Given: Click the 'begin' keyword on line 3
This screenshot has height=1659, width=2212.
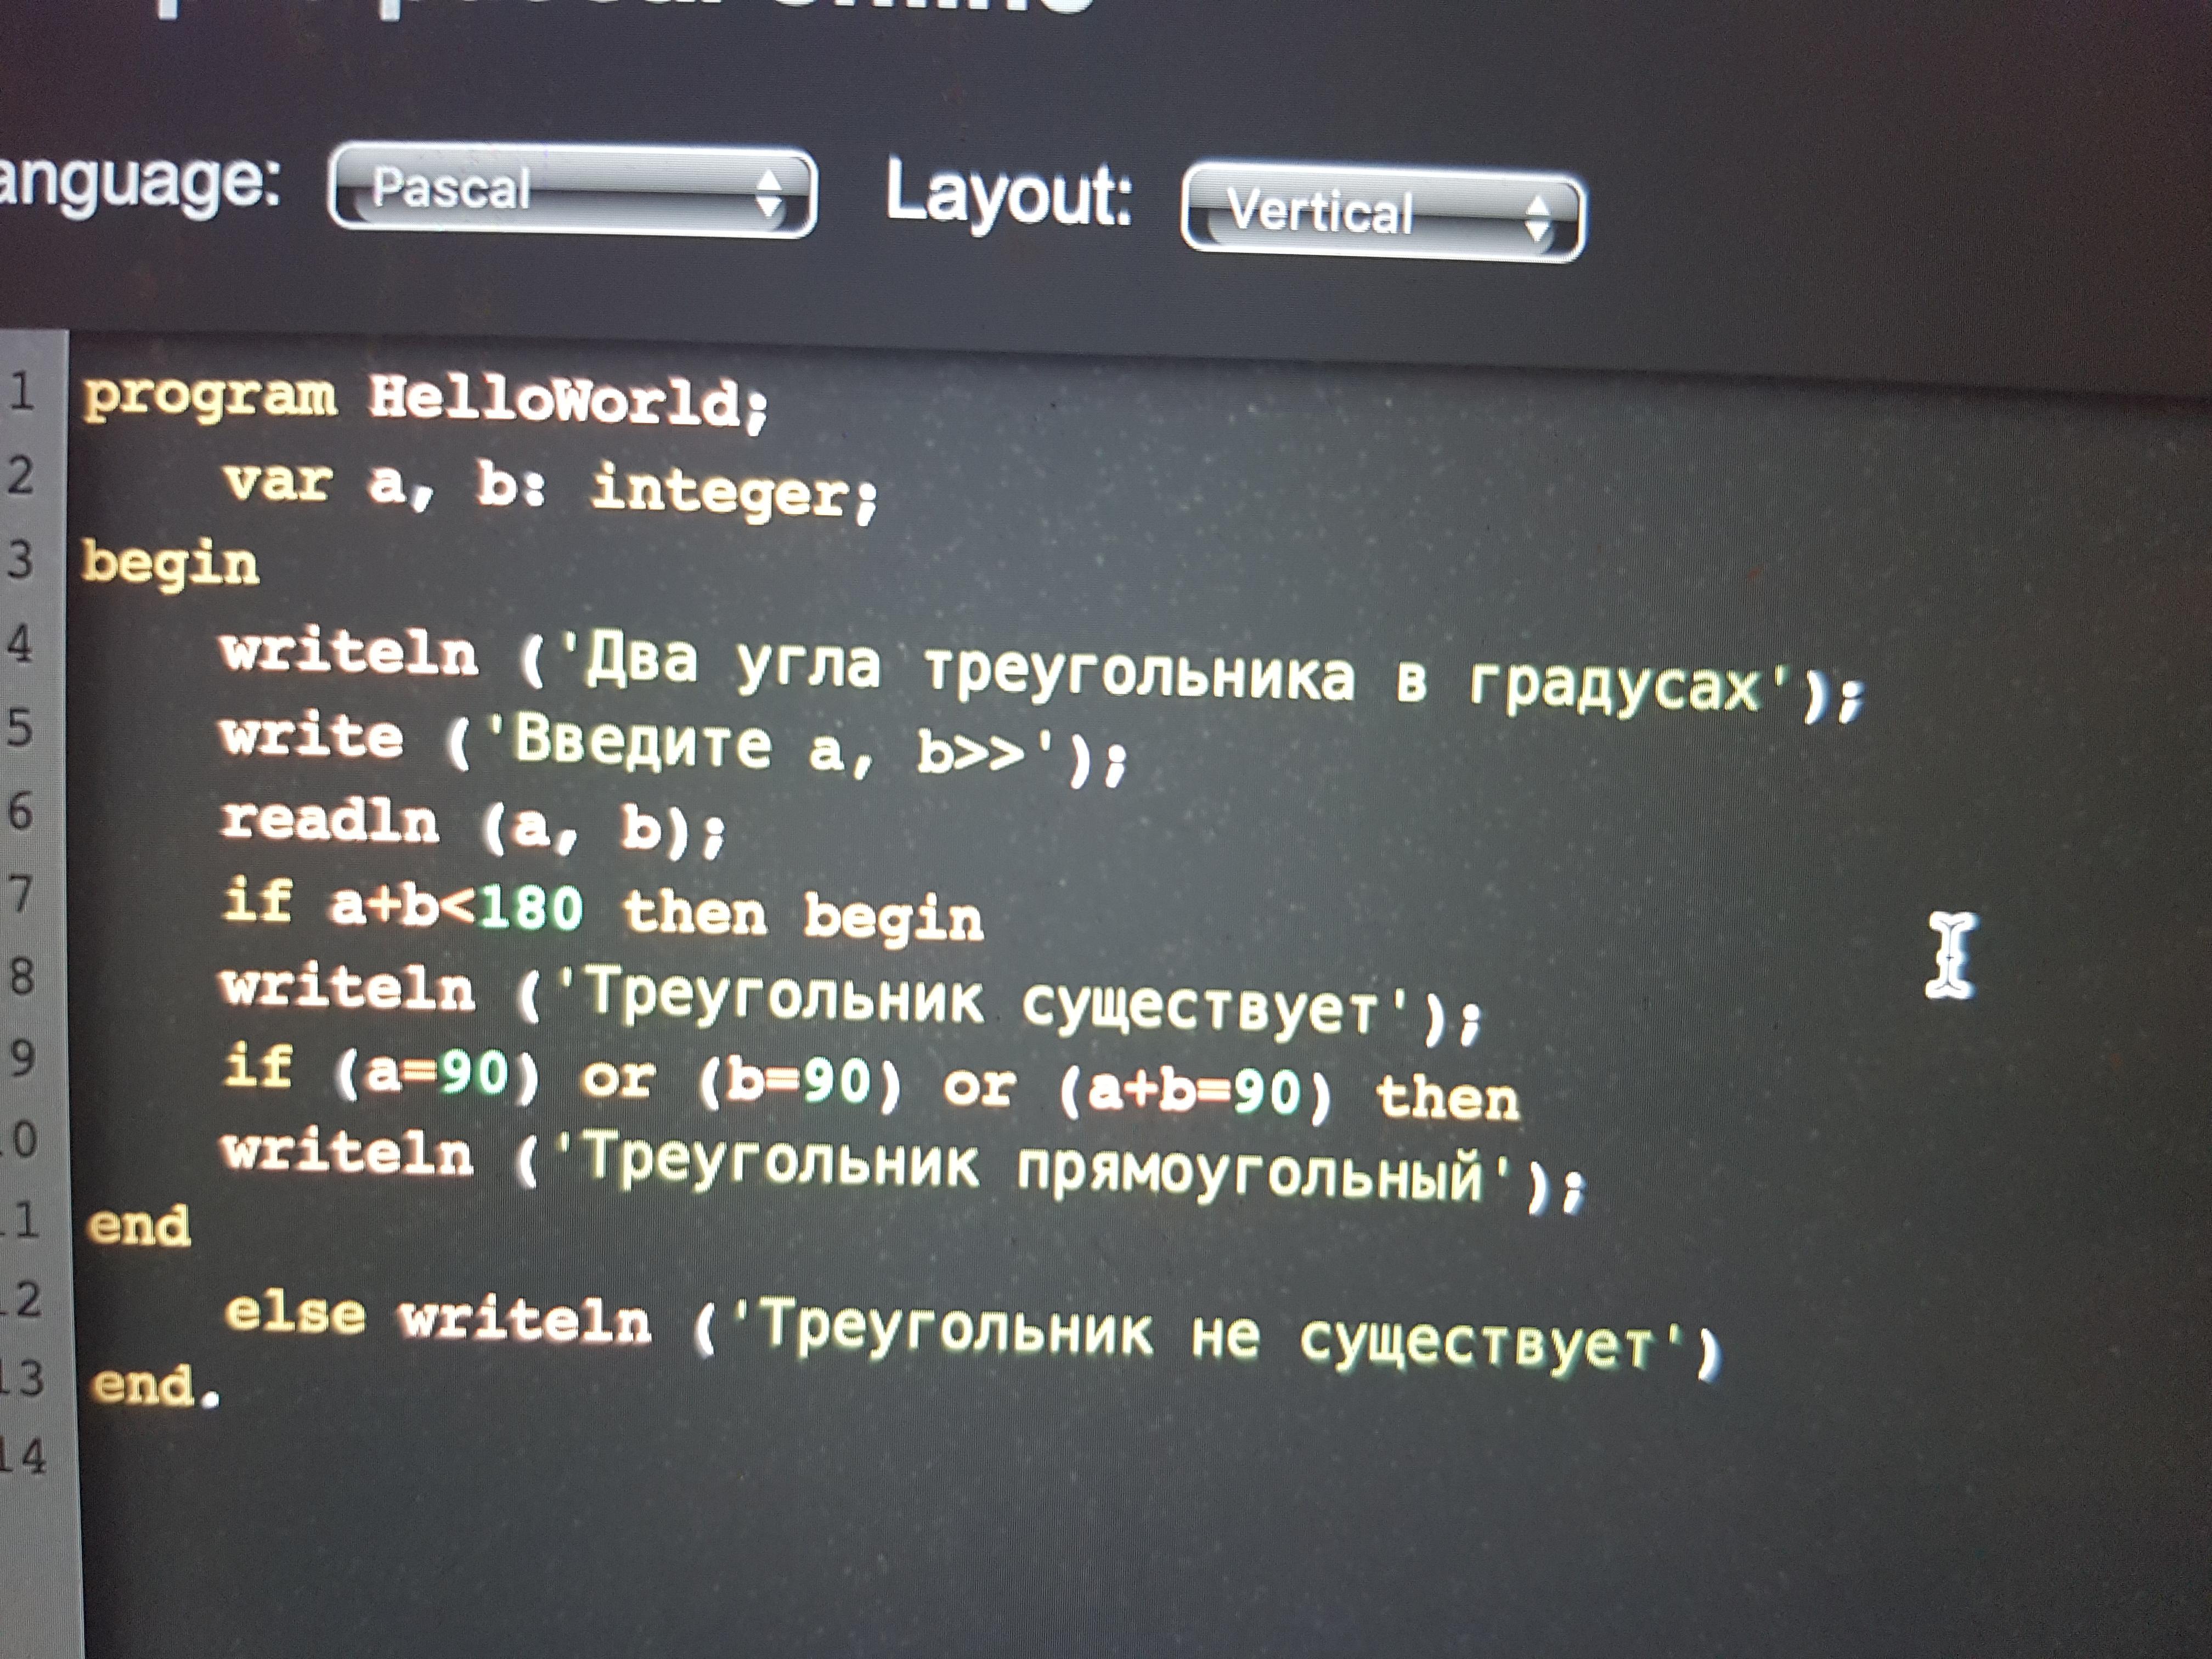Looking at the screenshot, I should coord(170,563).
